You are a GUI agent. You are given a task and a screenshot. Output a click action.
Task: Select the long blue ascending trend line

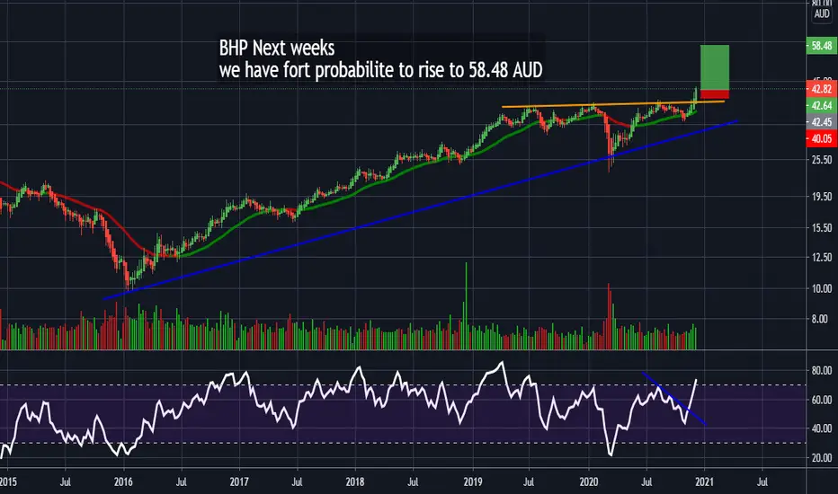click(420, 210)
